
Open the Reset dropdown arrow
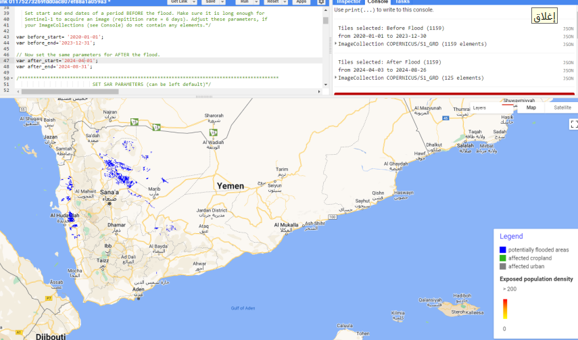285,2
